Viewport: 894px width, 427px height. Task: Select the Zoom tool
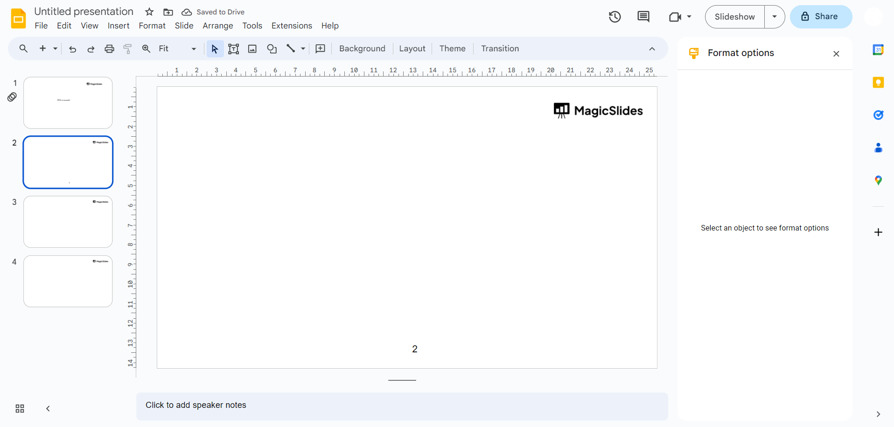146,49
